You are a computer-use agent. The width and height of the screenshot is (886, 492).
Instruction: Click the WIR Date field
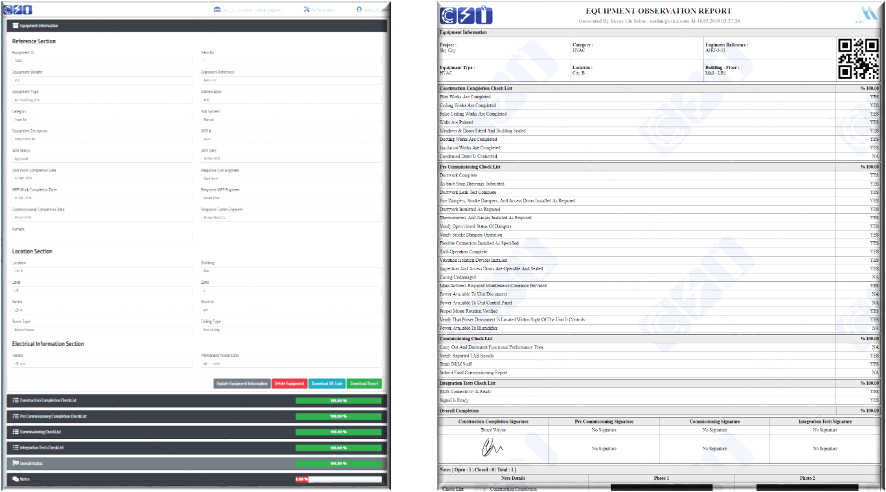coord(291,159)
